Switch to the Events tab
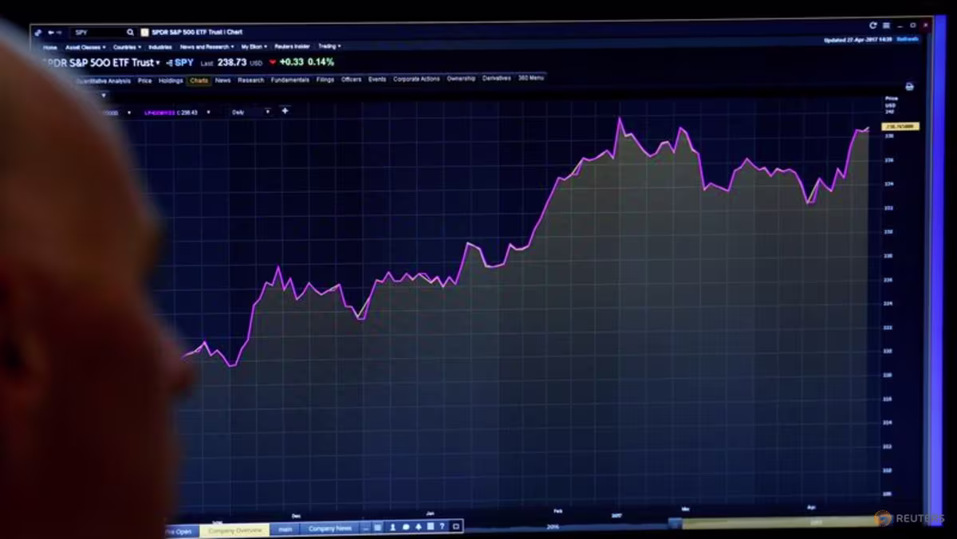Screen dimensions: 957x539 coord(377,80)
